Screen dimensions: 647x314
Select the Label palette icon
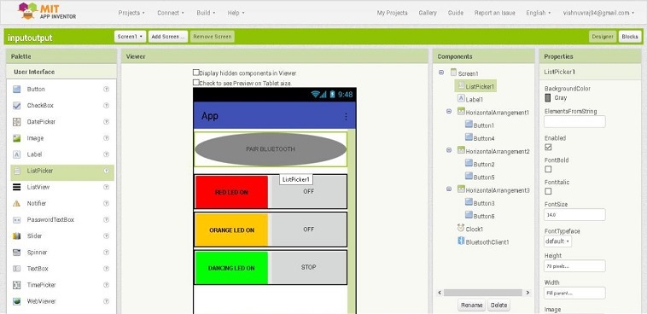pyautogui.click(x=16, y=154)
